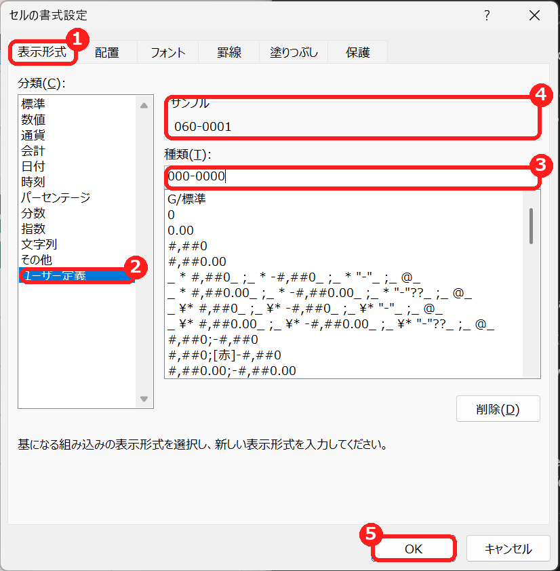Image resolution: width=560 pixels, height=571 pixels.
Task: Select 数値 in the category list
Action: click(77, 119)
